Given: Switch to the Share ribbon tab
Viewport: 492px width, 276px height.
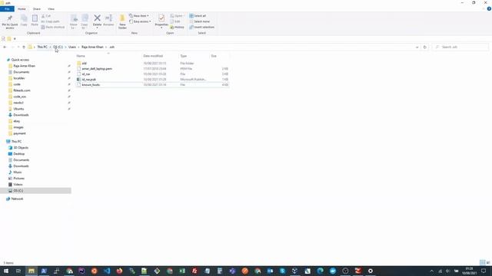Looking at the screenshot, I should point(37,9).
